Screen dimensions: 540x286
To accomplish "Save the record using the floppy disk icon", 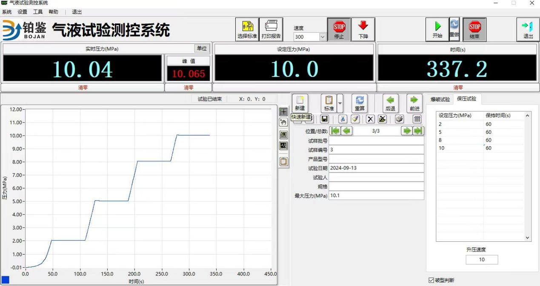I will (325, 119).
